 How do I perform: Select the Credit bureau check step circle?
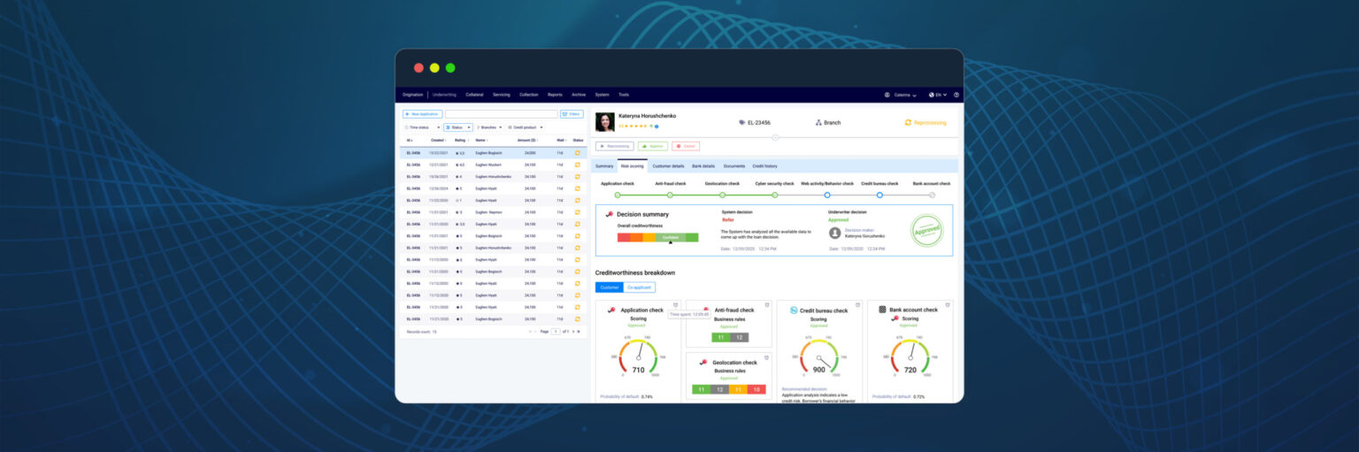tap(879, 195)
